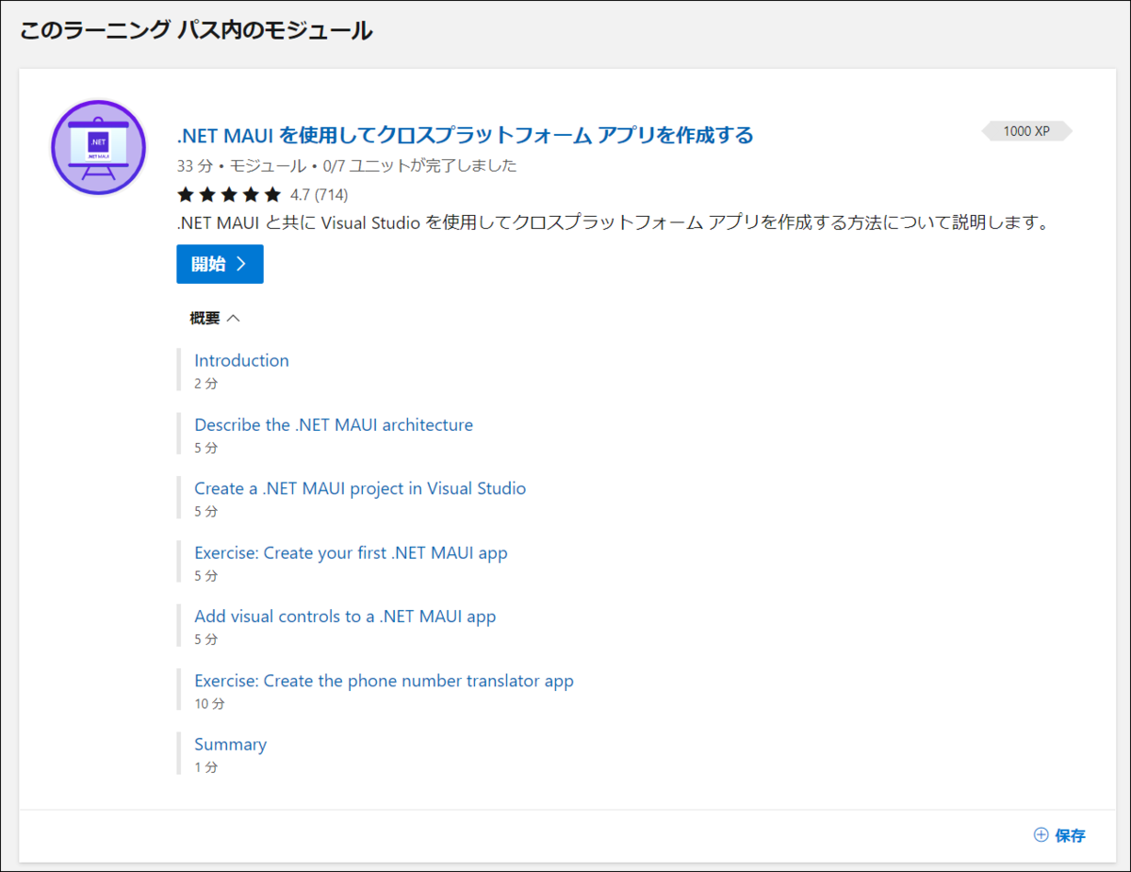Click the 開始 start button

pos(220,264)
